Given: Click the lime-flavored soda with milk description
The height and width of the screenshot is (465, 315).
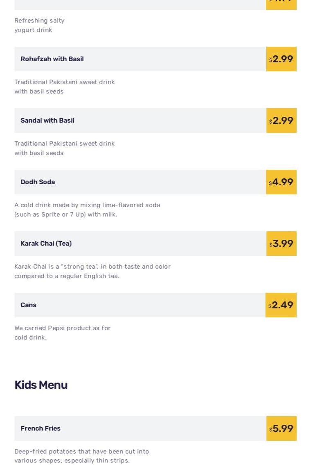Looking at the screenshot, I should [87, 210].
